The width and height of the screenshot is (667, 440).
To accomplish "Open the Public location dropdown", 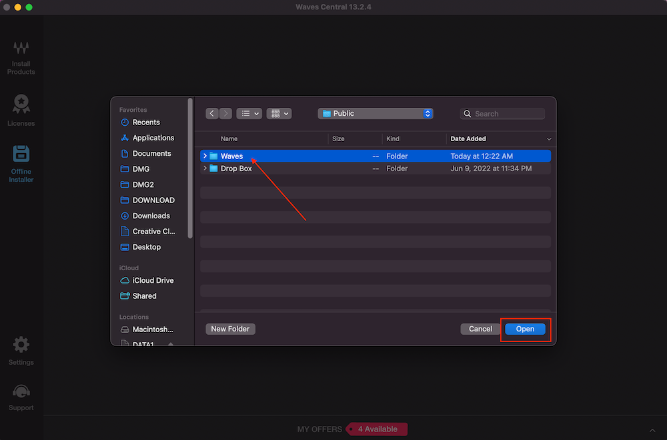I will (x=375, y=113).
